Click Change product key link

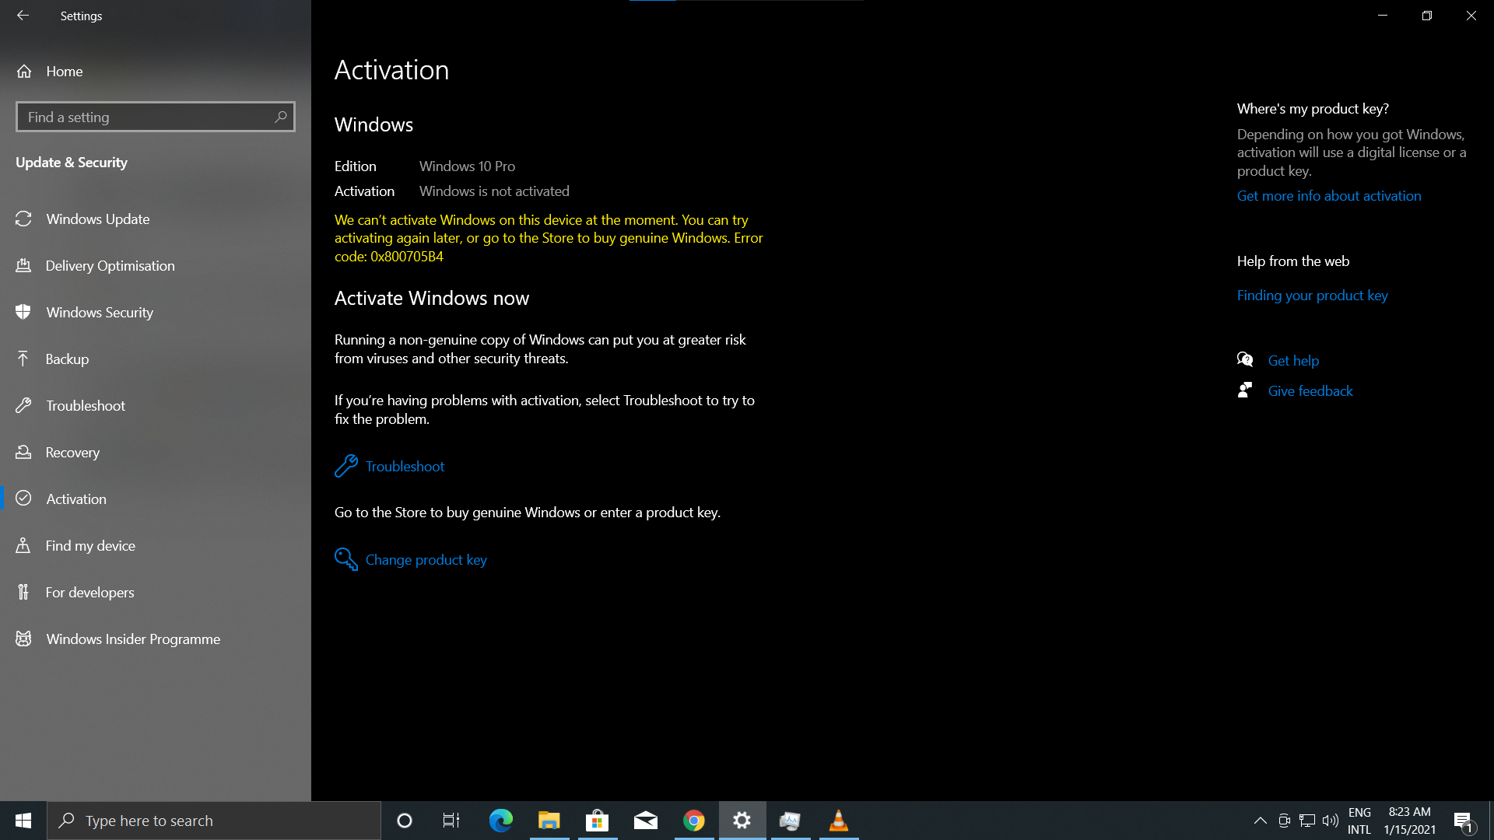tap(426, 559)
